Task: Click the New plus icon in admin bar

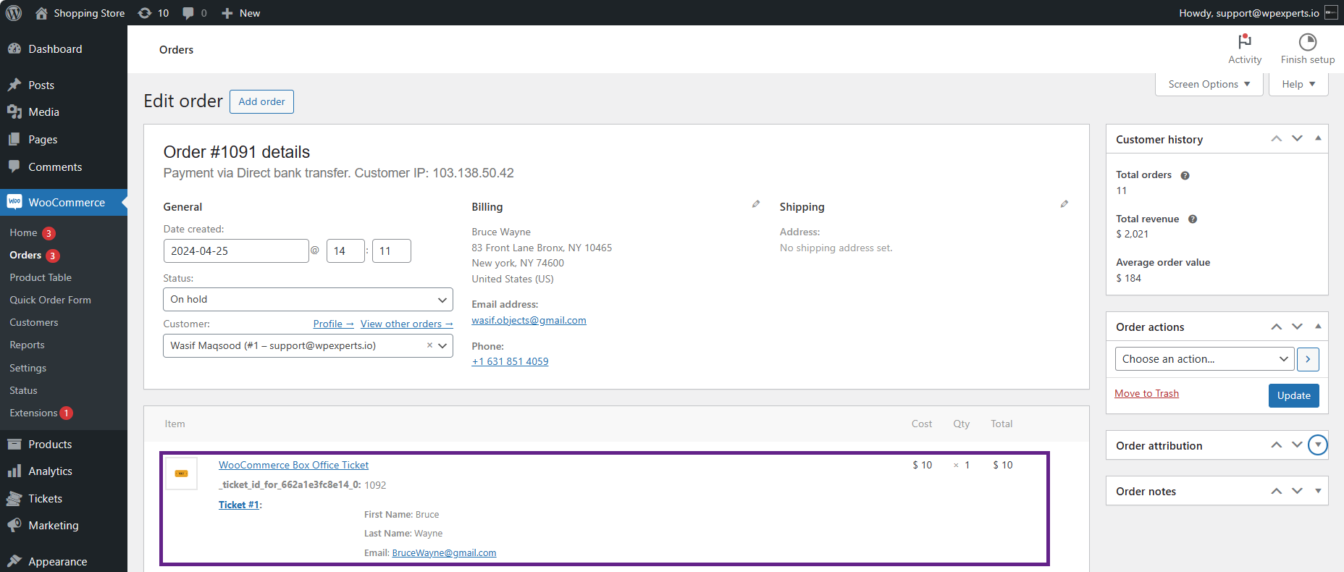Action: pyautogui.click(x=227, y=13)
